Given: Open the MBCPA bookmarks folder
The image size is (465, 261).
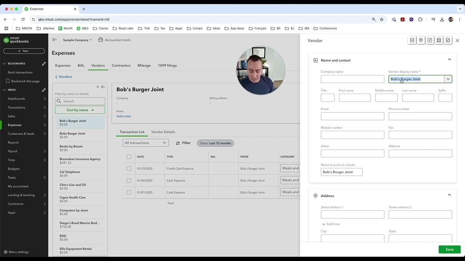Looking at the screenshot, I should (x=24, y=28).
